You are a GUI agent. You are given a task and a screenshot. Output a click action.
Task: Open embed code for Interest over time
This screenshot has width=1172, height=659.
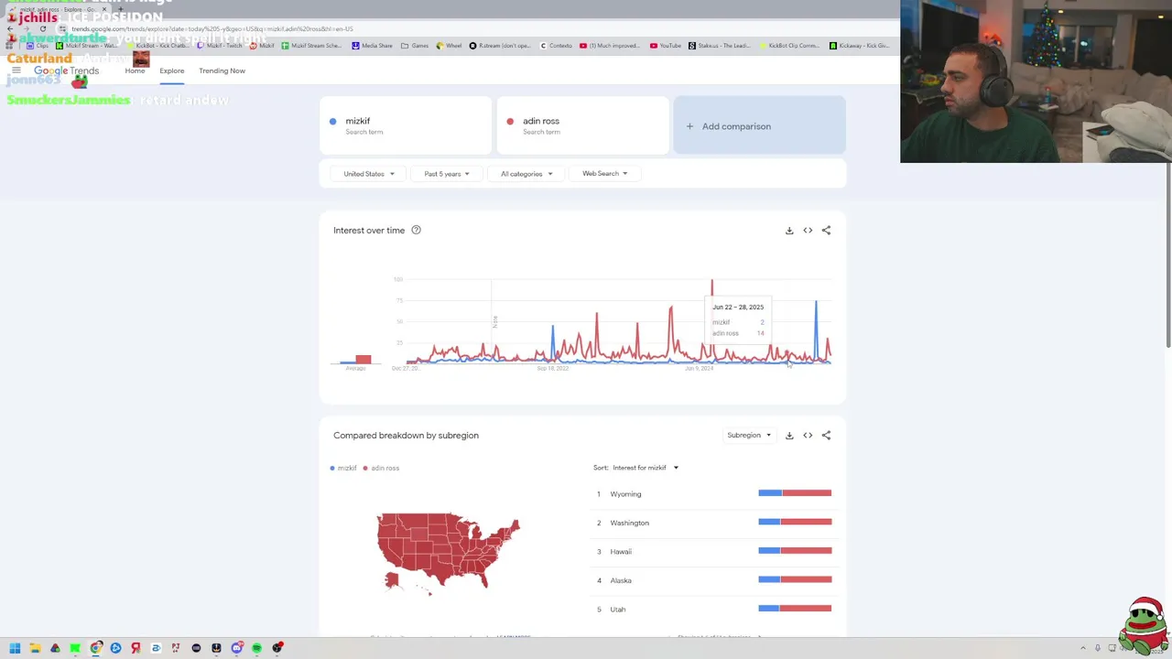coord(808,231)
